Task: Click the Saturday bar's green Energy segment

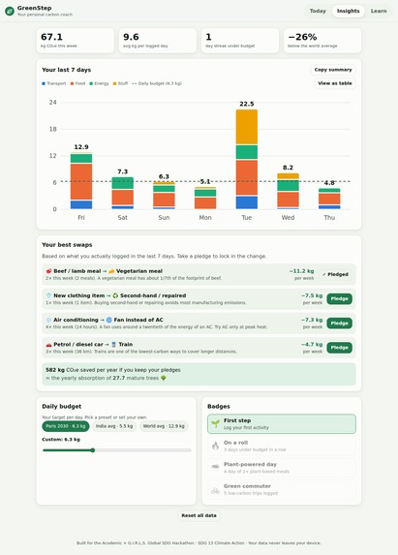Action: [122, 183]
